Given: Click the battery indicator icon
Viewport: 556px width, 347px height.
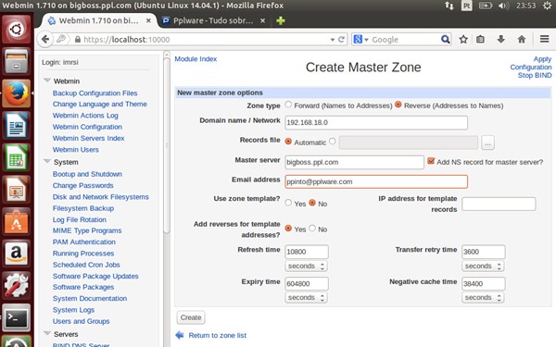Looking at the screenshot, I should click(486, 6).
